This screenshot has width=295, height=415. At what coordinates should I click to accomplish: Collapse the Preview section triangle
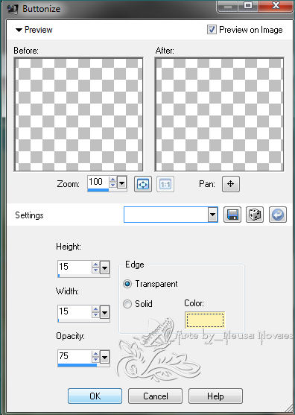[x=19, y=30]
